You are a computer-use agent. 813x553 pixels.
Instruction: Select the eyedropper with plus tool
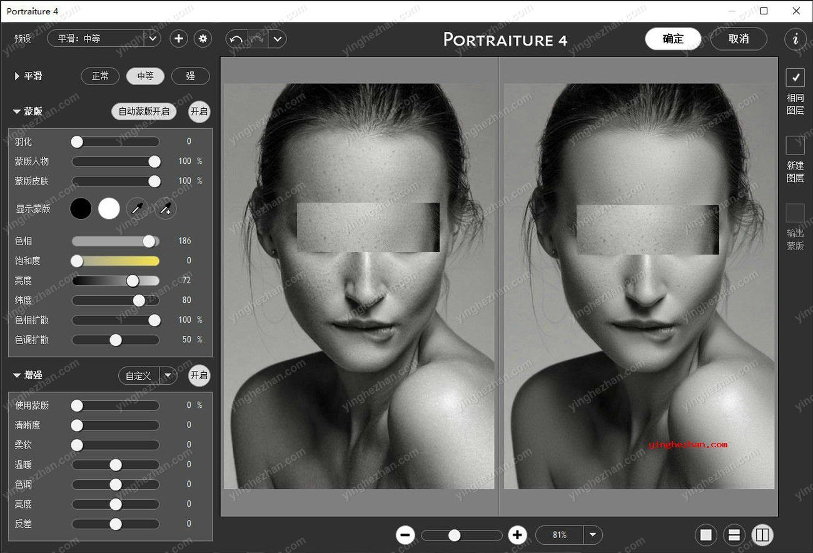pos(166,209)
